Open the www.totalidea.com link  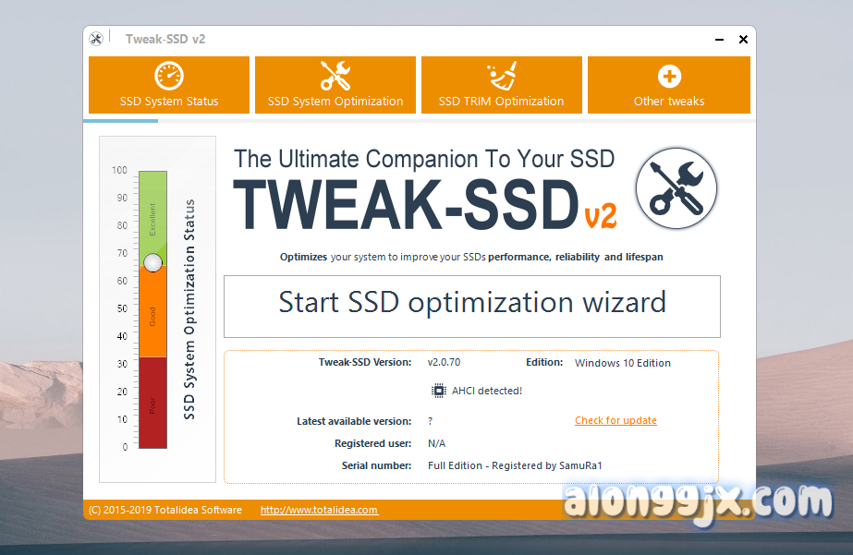pyautogui.click(x=319, y=510)
